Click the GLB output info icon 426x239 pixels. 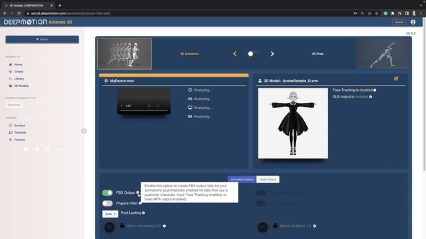[370, 97]
